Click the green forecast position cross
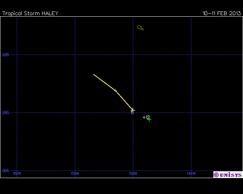243x194 pixels. 149,120
